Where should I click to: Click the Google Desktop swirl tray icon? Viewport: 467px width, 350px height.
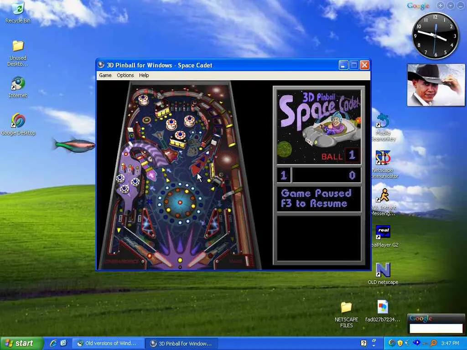tap(392, 343)
